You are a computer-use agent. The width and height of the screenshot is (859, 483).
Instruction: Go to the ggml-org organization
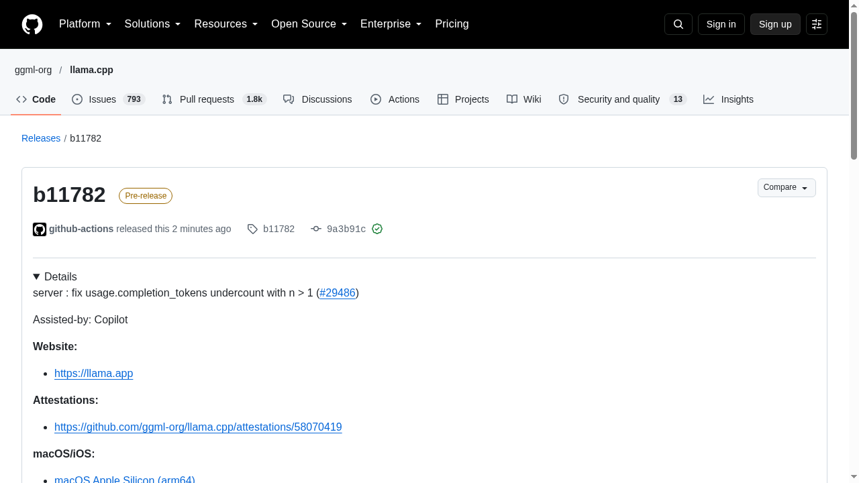33,70
